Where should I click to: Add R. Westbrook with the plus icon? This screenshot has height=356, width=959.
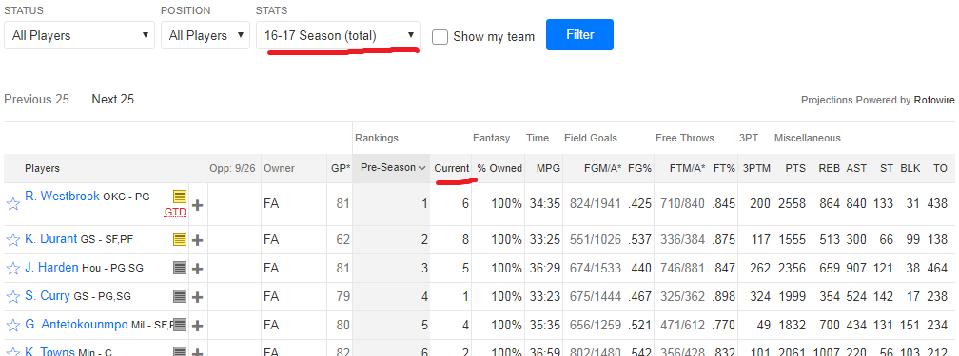point(198,204)
